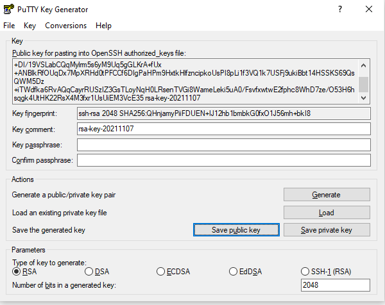Screen dimensions: 385x305
Task: Click 'Load an existing private key file' text
Action: 60,213
